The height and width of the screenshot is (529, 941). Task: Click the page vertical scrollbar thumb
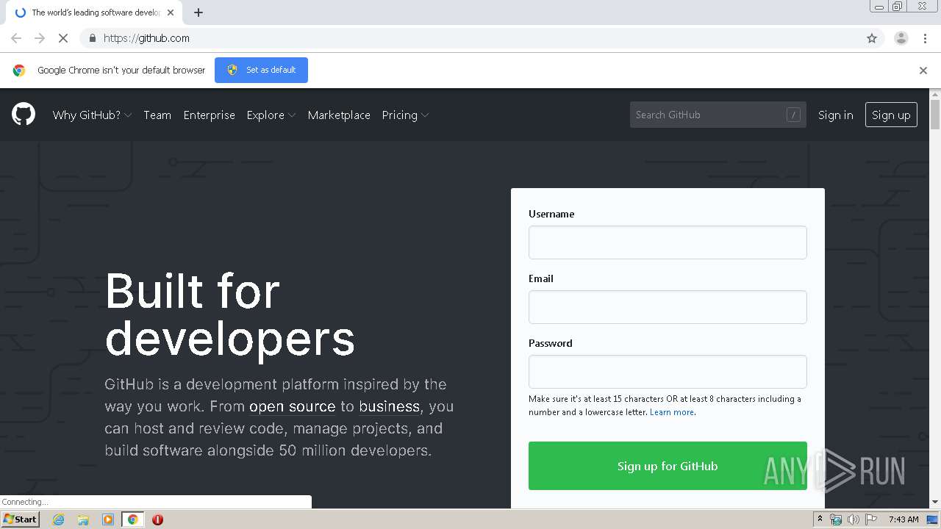pos(935,115)
